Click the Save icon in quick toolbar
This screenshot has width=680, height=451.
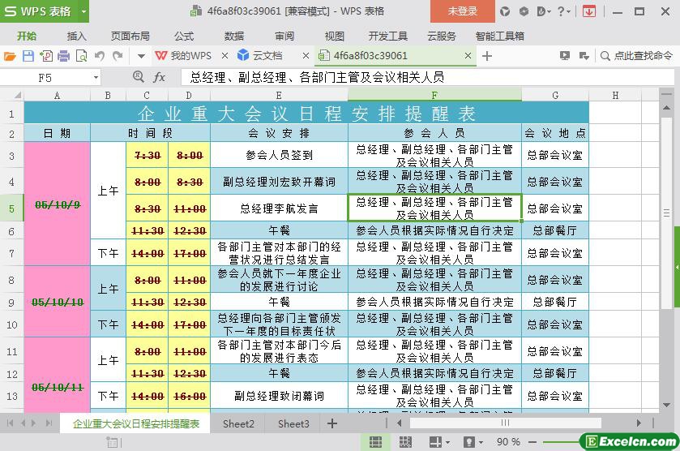point(28,56)
